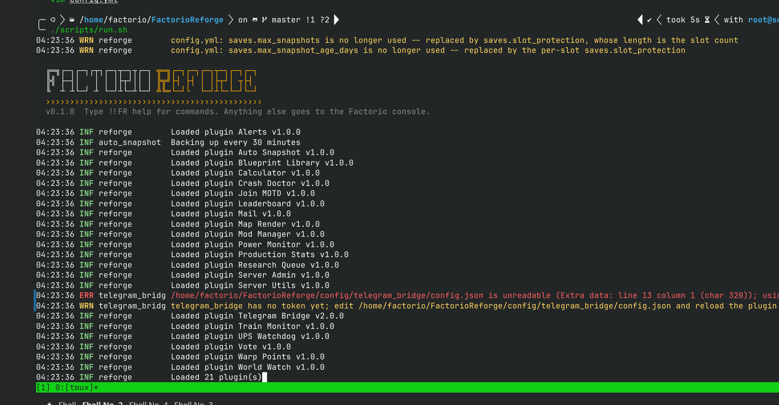This screenshot has height=405, width=779.
Task: Click 'Loaded plugin Mail v1.0.0' line
Action: [x=231, y=214]
